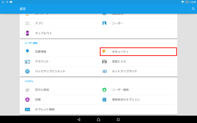Tap the image notification icon in status bar

[x=3, y=2]
